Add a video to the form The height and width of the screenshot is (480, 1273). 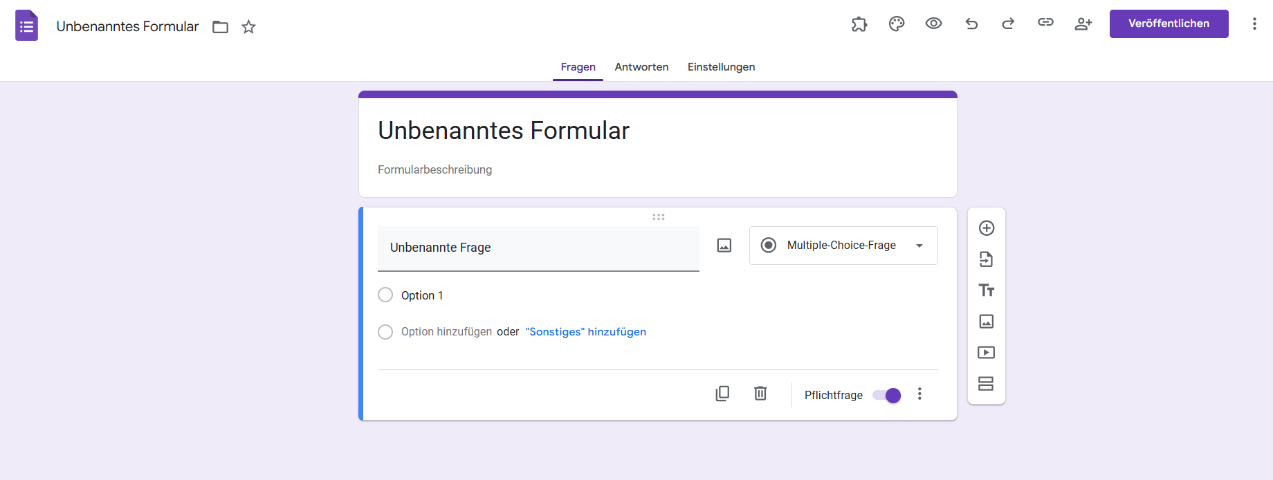click(x=987, y=353)
